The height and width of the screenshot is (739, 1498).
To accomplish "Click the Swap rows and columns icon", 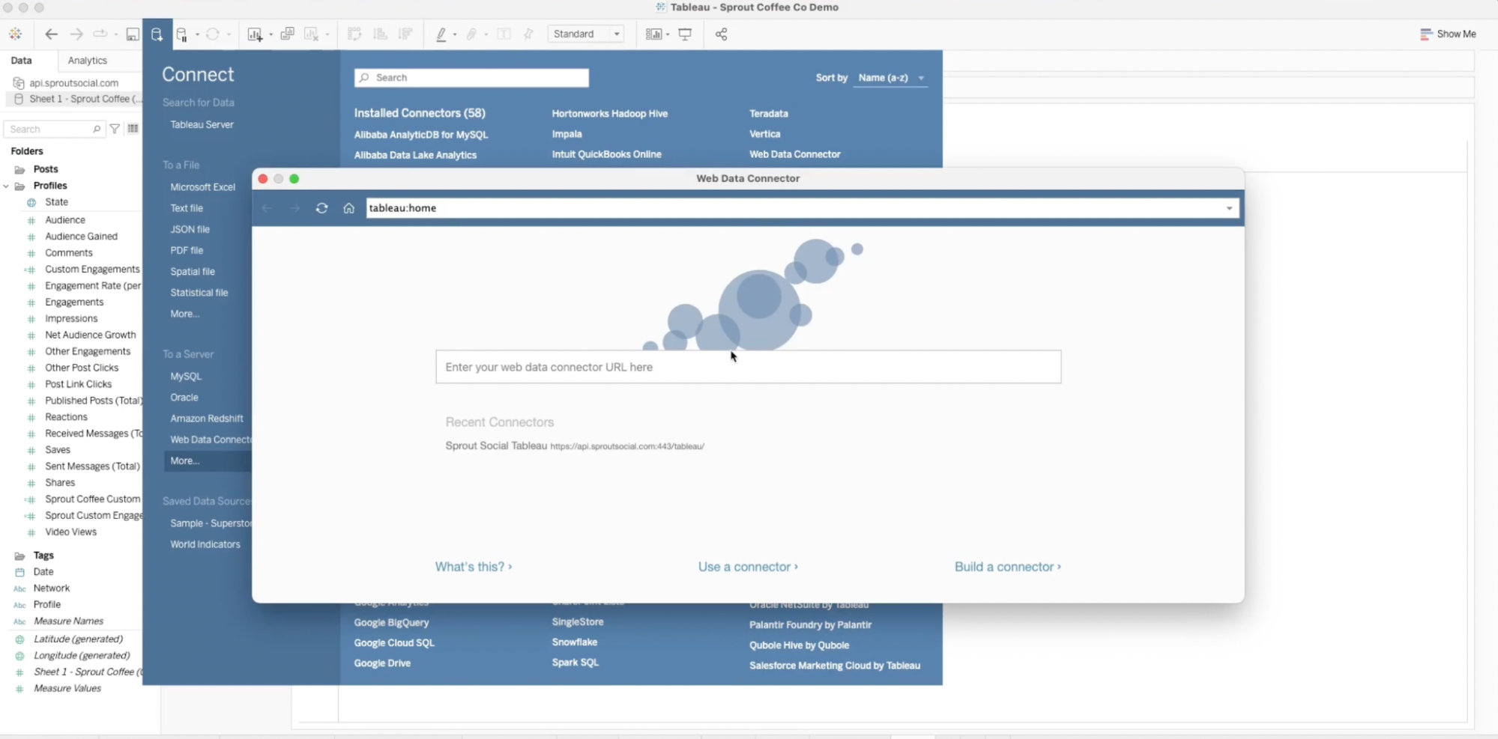I will 354,34.
